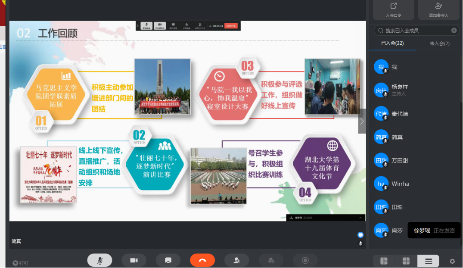
Task: Click the 入会口令 button
Action: 393,10
